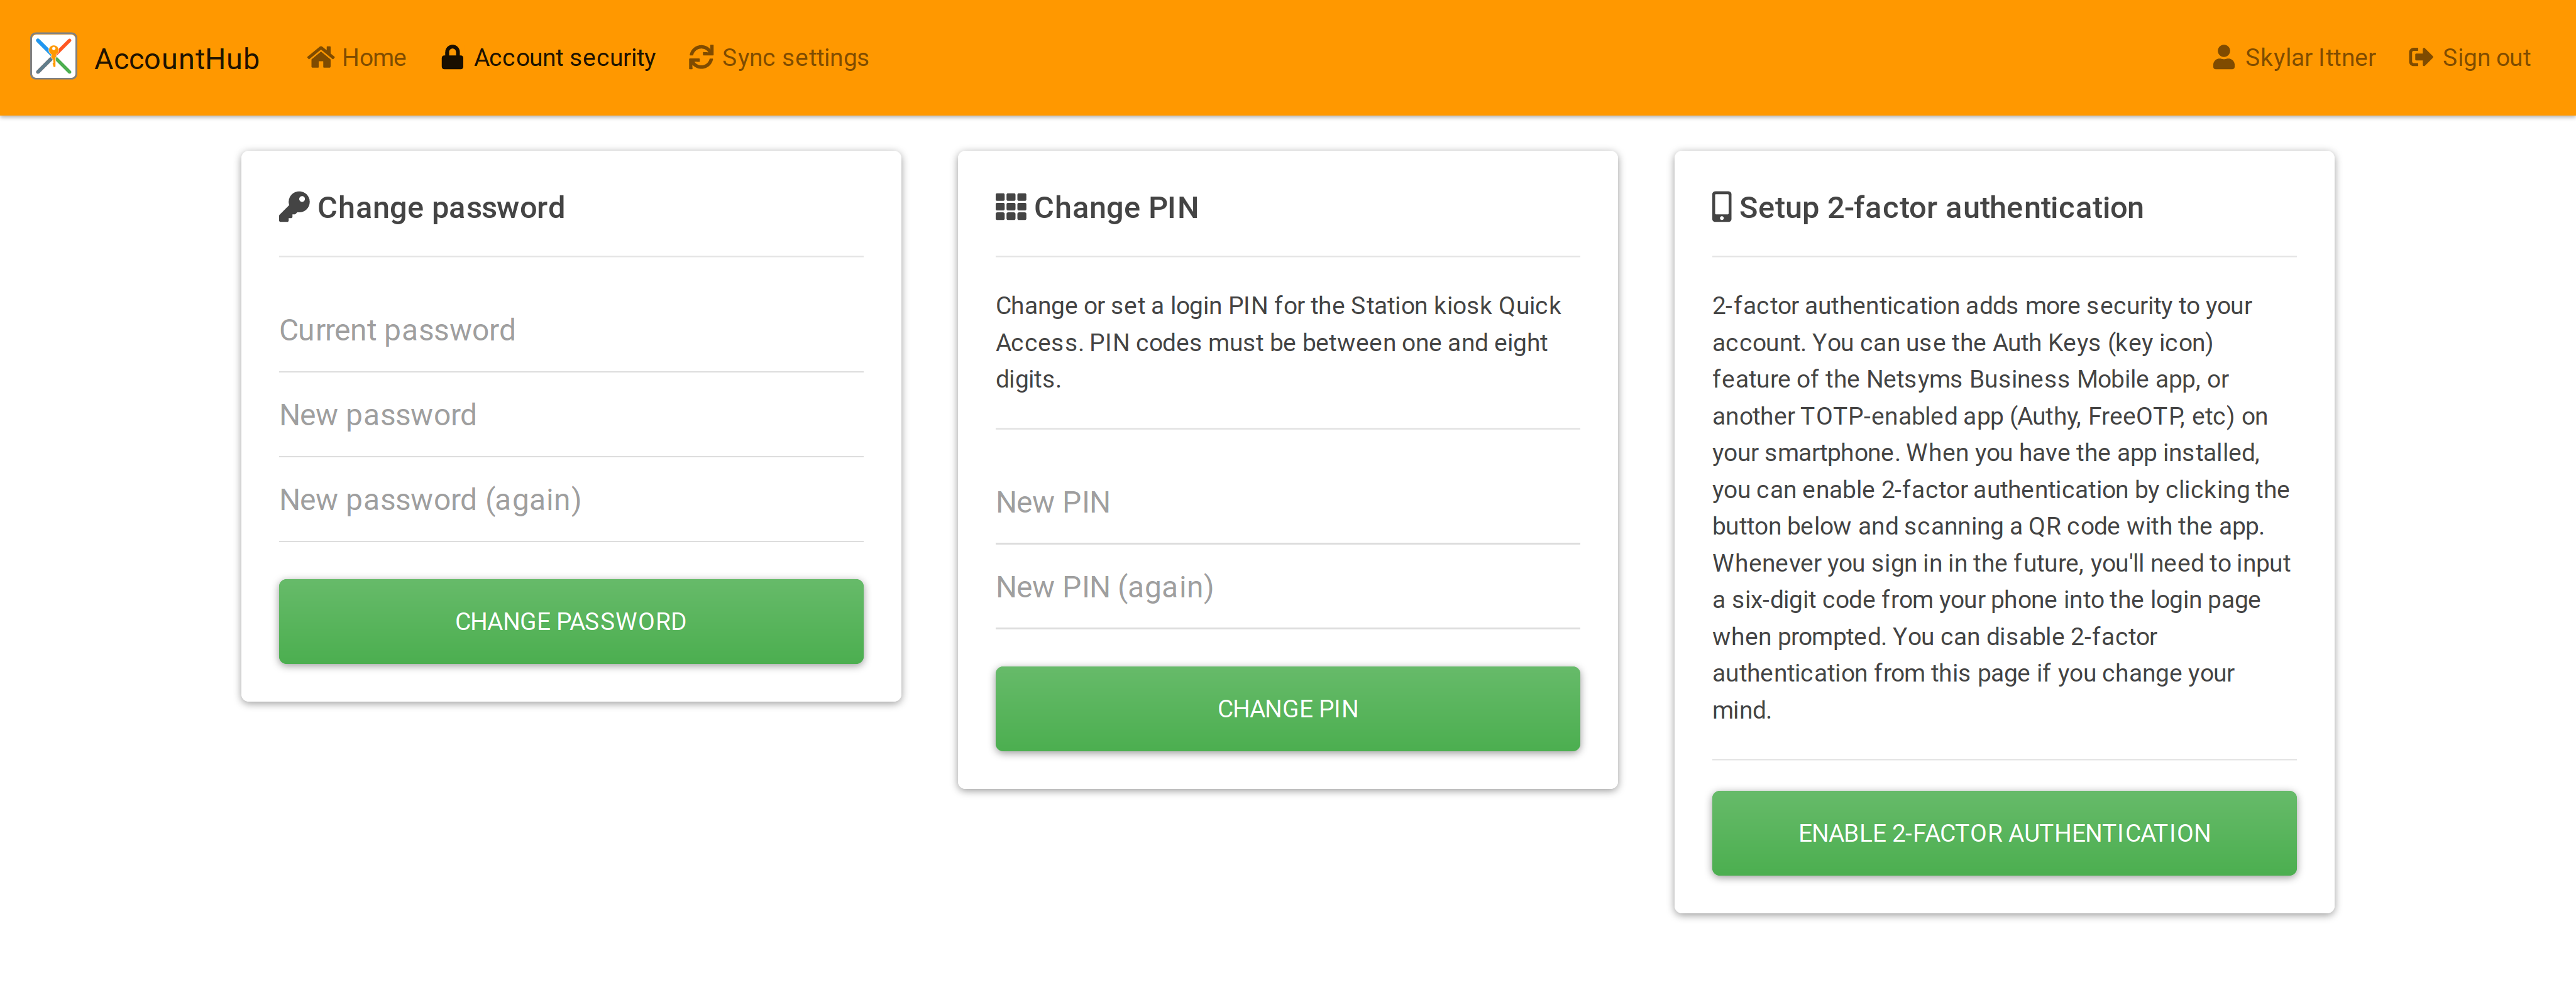2576x1000 pixels.
Task: Click the AccountHub logo icon
Action: [x=54, y=57]
